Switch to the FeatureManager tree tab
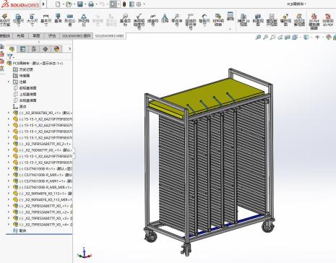 click(12, 49)
